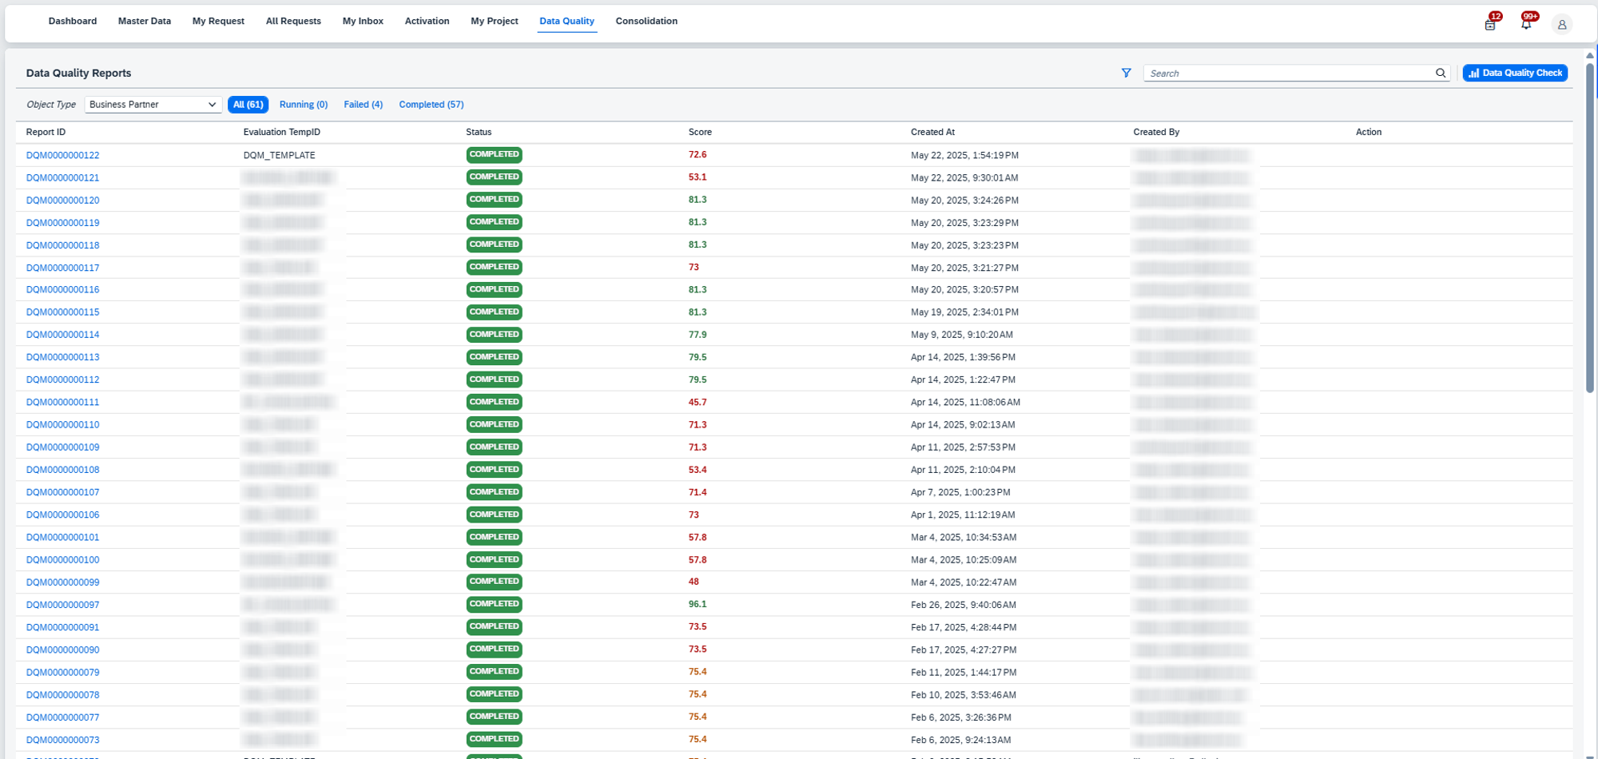
Task: Open report DQM0000000106
Action: coord(62,515)
